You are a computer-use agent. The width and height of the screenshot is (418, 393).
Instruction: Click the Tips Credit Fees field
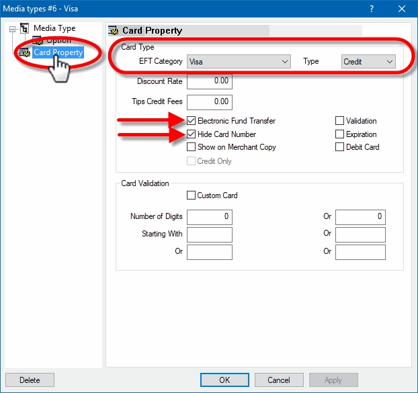209,102
